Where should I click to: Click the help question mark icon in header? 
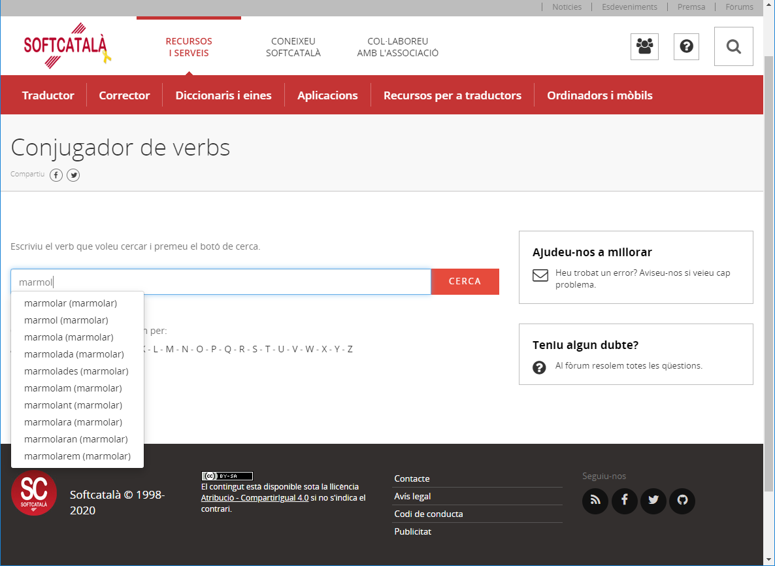(x=686, y=46)
